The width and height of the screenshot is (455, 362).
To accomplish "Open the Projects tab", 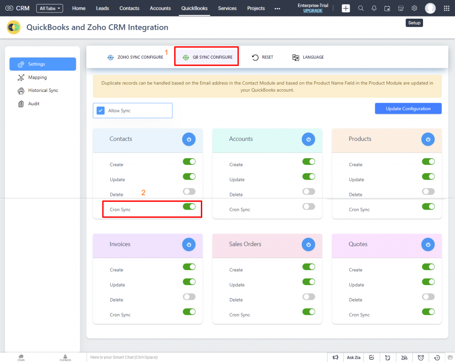I will pos(256,8).
